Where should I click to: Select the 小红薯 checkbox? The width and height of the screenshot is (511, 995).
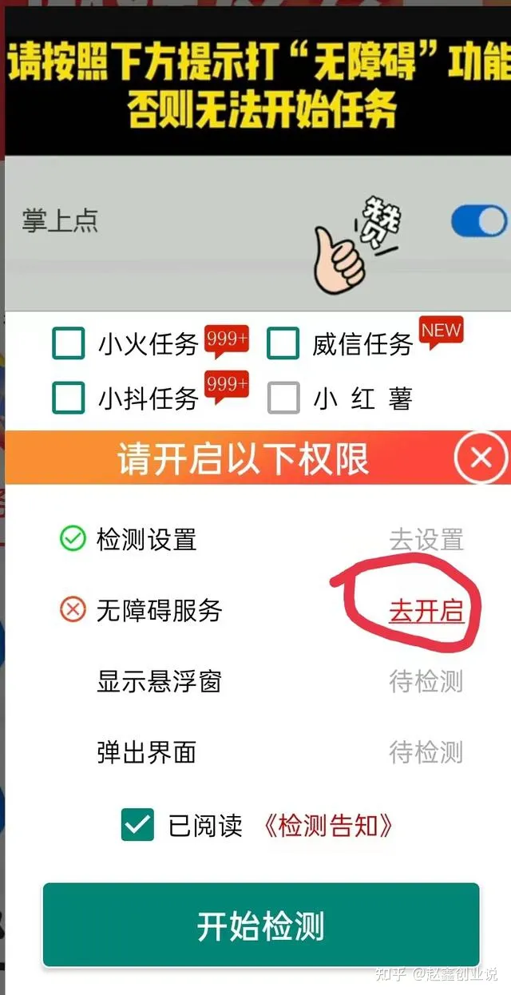(283, 397)
